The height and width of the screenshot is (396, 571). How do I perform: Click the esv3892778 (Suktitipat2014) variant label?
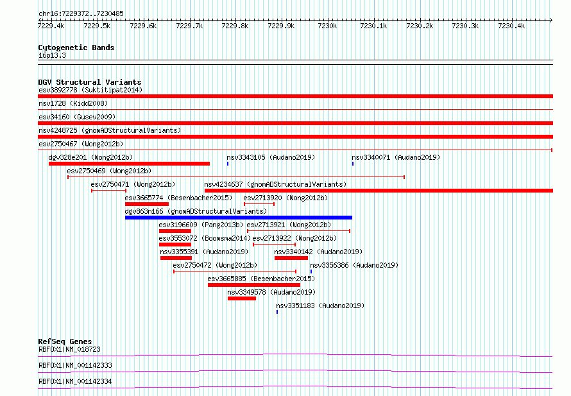click(x=90, y=90)
